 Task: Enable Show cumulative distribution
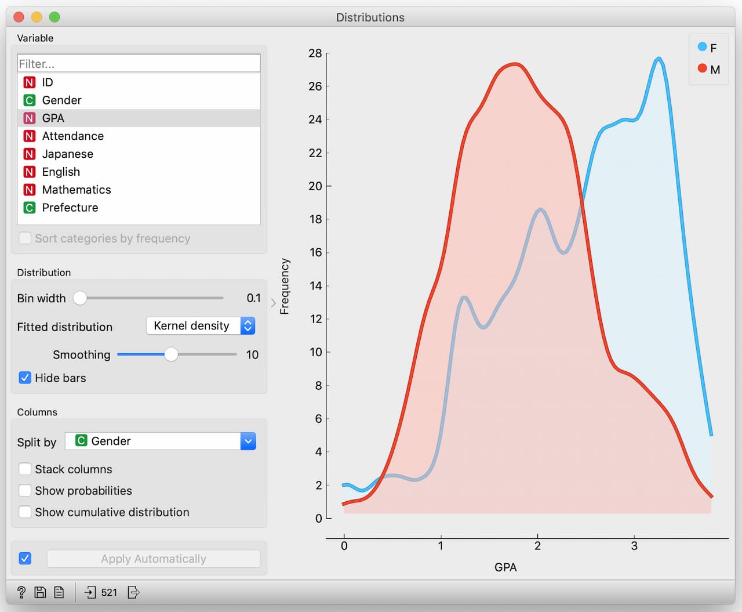(25, 512)
